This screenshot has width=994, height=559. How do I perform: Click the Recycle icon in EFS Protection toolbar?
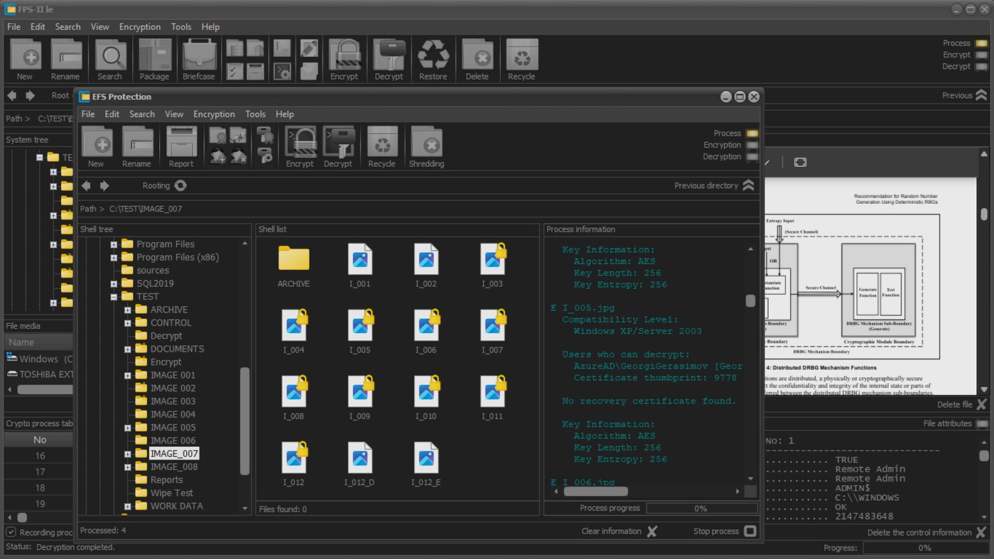coord(382,146)
